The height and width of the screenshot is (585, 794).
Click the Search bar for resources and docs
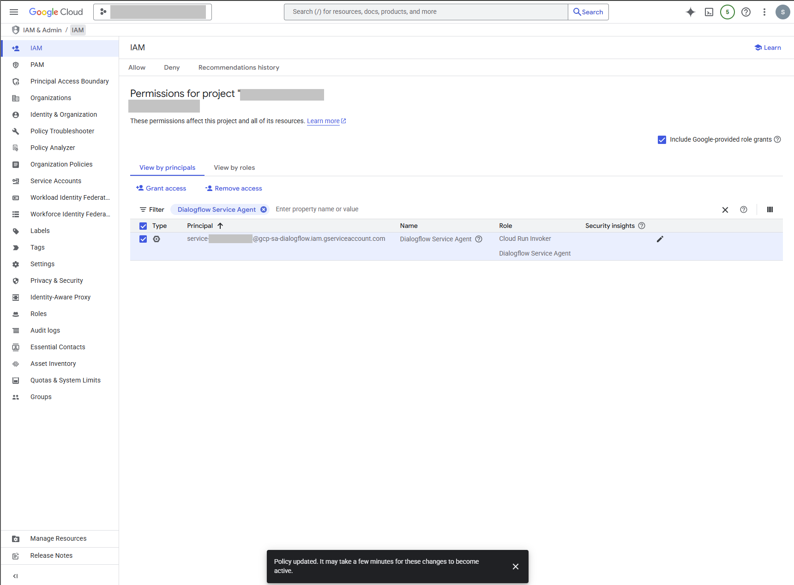(x=425, y=12)
